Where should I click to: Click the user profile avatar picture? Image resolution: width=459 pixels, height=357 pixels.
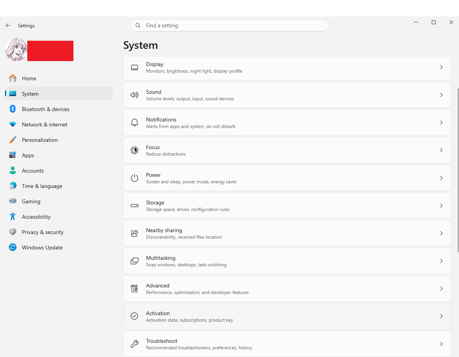pos(16,50)
